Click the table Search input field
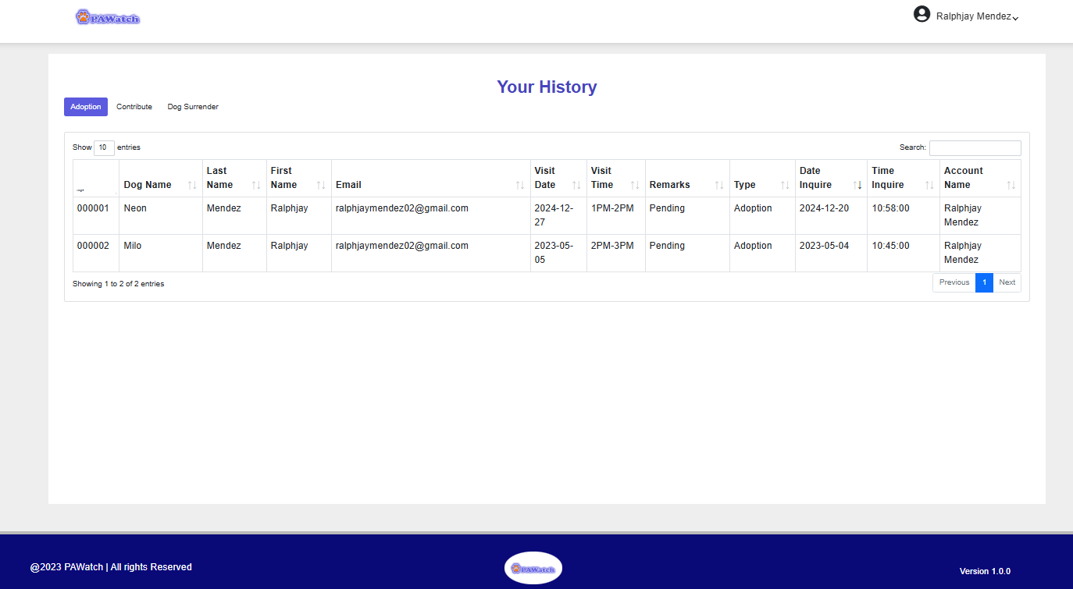Viewport: 1073px width, 589px height. (x=975, y=148)
